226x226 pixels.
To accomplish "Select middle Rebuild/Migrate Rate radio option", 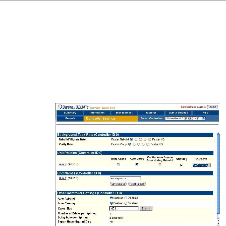I will [141, 139].
